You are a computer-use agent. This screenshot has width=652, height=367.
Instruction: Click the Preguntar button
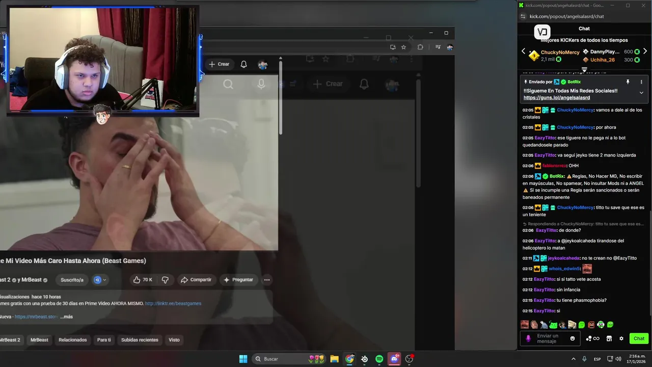(x=238, y=280)
